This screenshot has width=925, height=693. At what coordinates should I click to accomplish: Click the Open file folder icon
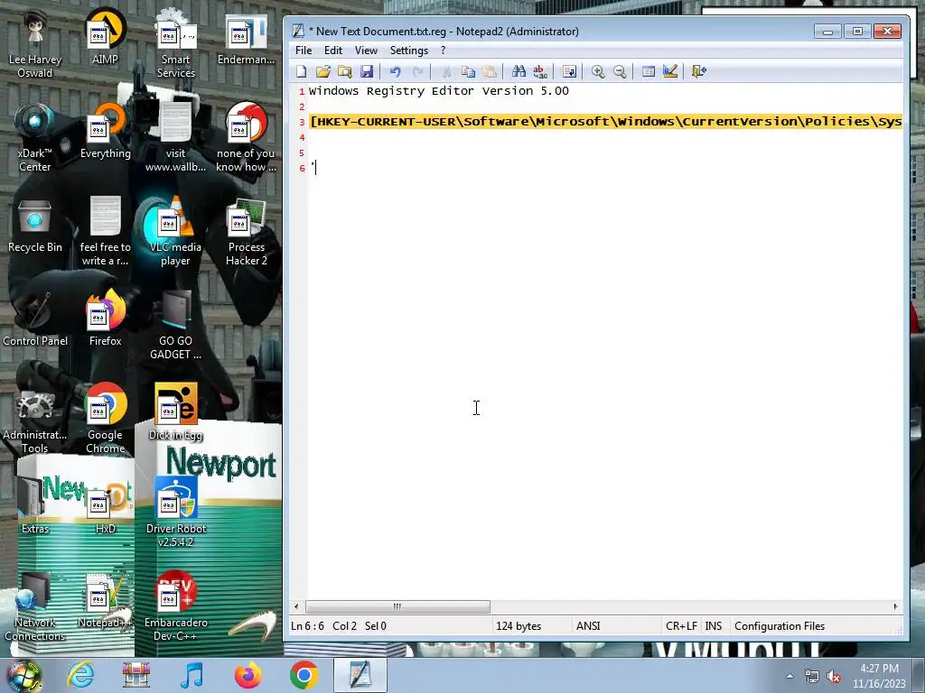point(322,72)
